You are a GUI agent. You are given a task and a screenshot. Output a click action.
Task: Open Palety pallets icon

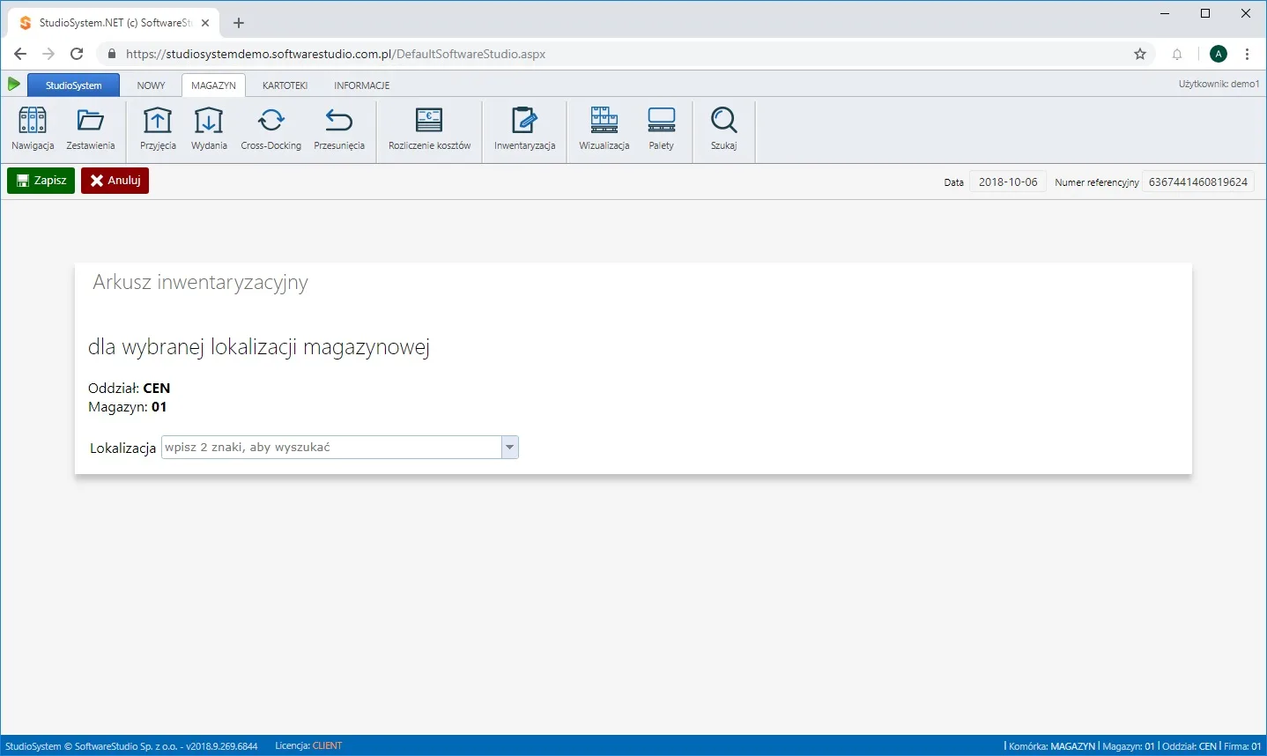pyautogui.click(x=661, y=130)
